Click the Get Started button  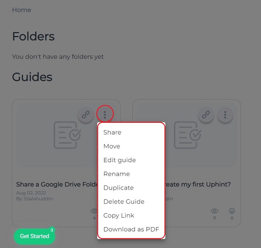tap(35, 236)
